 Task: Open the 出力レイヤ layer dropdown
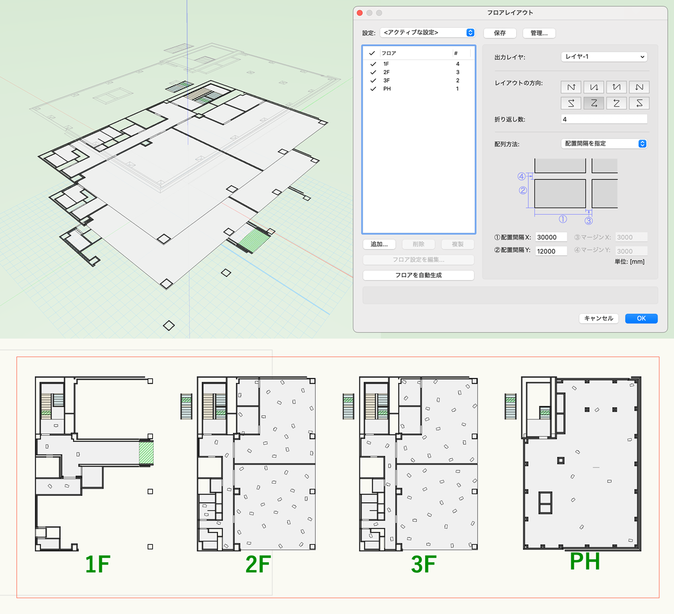604,57
